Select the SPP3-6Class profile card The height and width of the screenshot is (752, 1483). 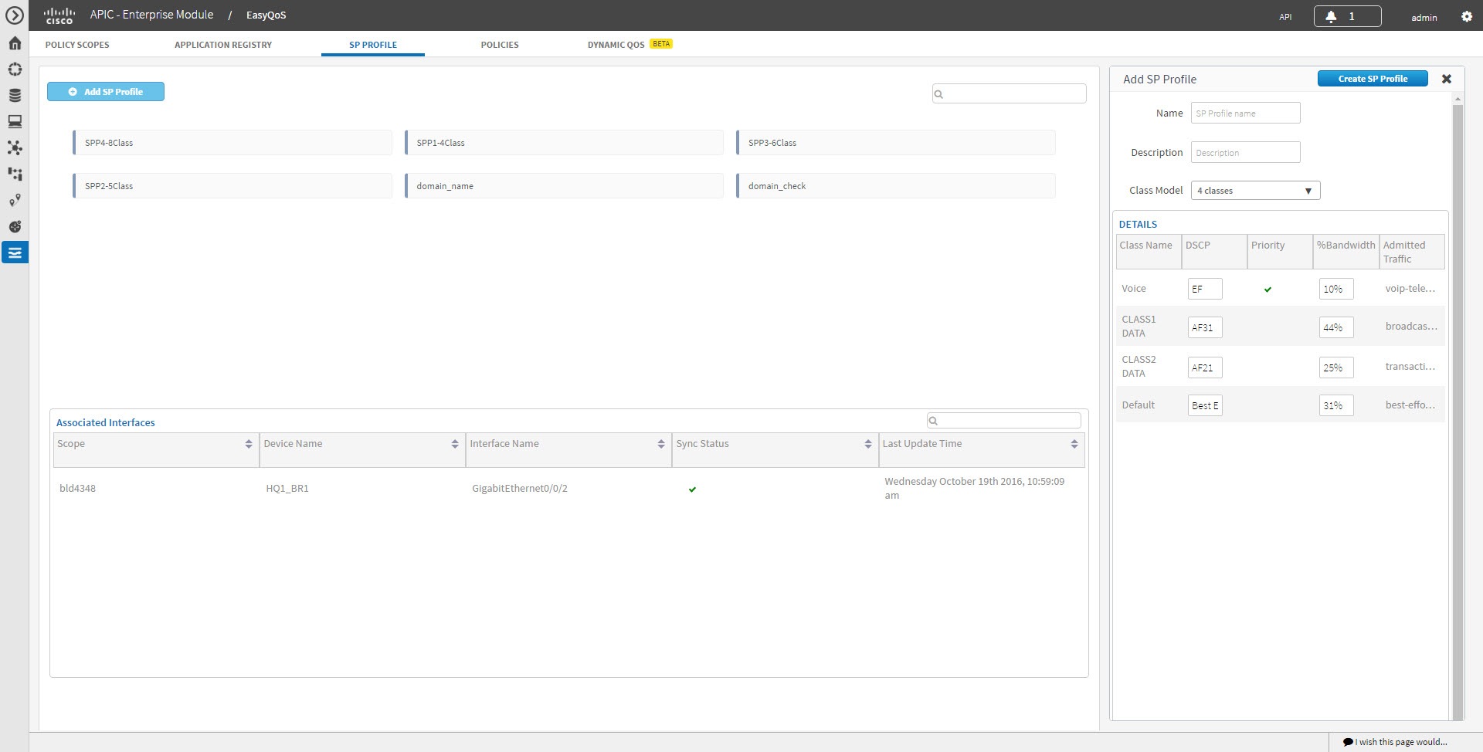tap(896, 143)
